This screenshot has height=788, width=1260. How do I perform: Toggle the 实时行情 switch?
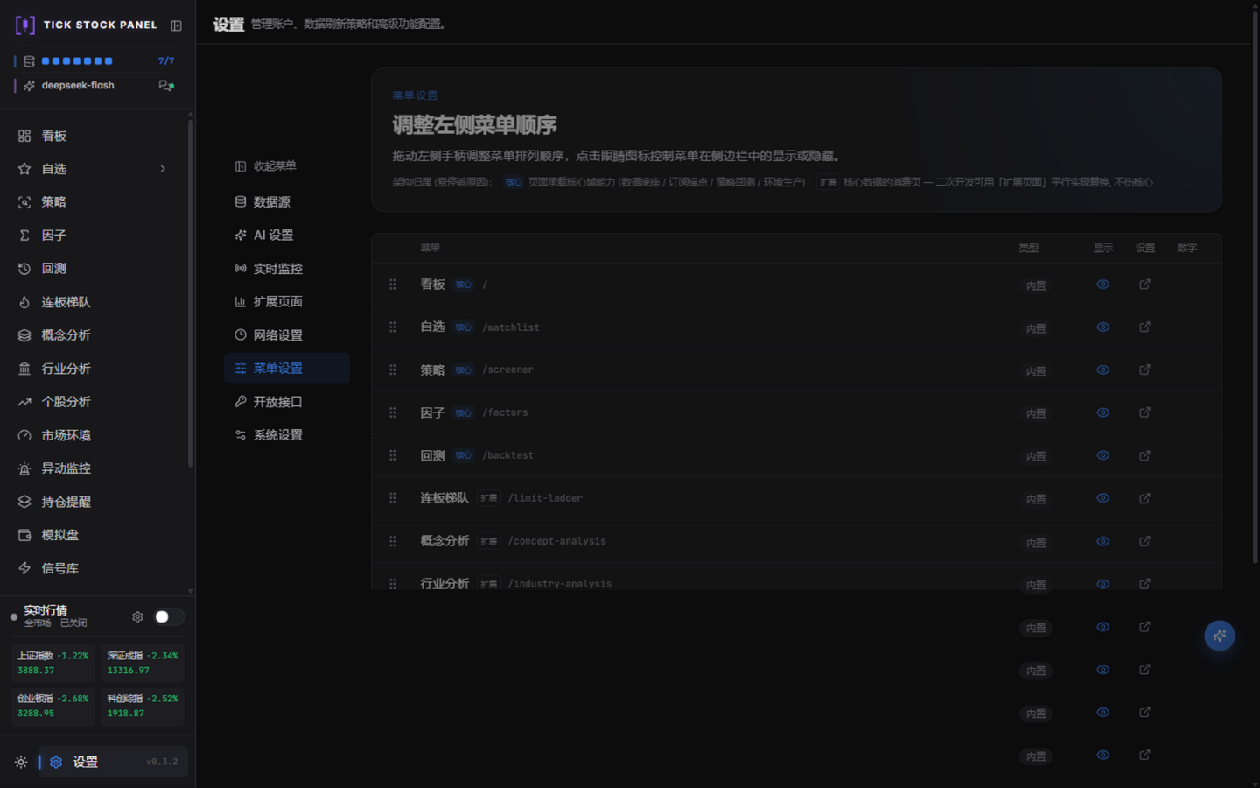pos(168,617)
